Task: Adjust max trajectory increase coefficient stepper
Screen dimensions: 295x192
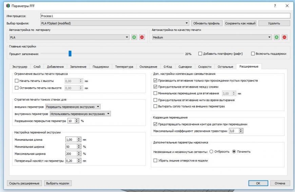Action: (241, 131)
